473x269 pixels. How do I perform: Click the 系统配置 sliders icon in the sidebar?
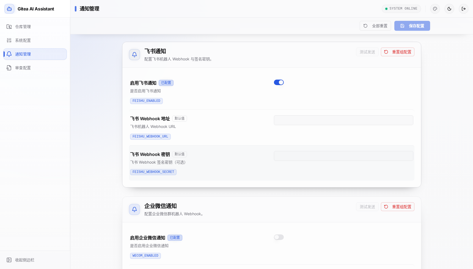pyautogui.click(x=9, y=40)
